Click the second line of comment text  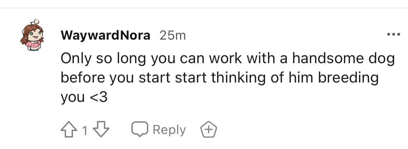tap(220, 78)
